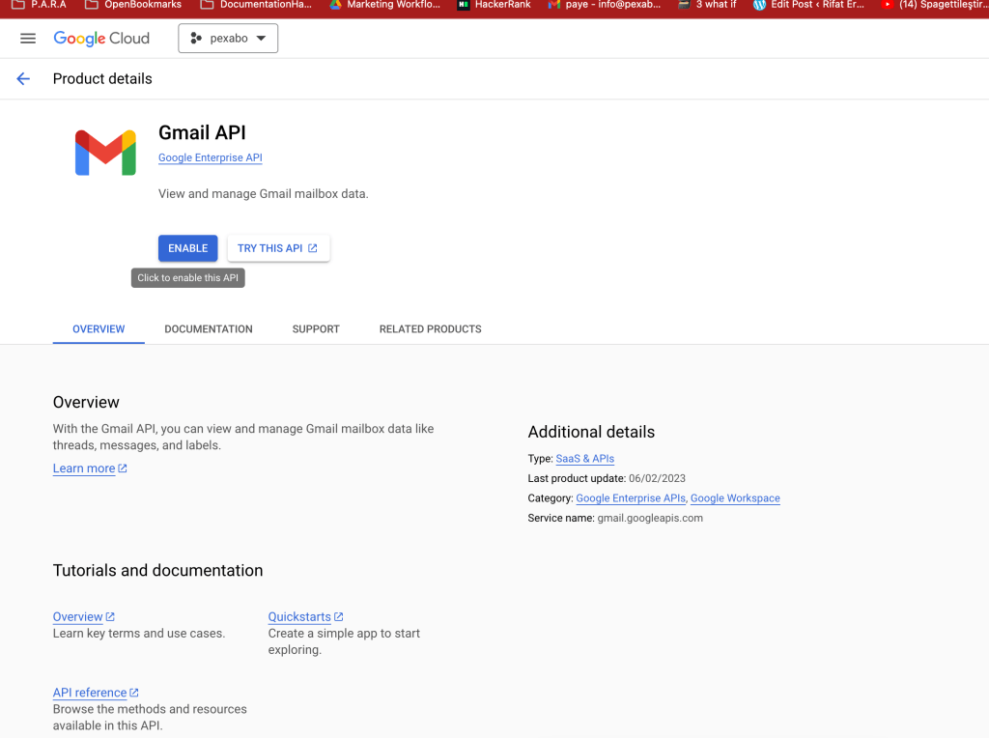Switch to the SUPPORT tab

click(x=316, y=329)
